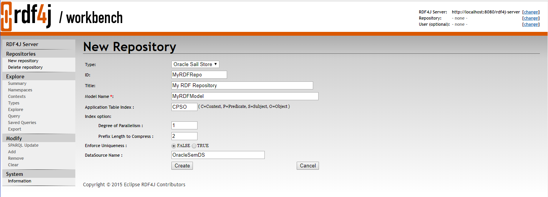This screenshot has height=197, width=548.
Task: Click change link for RDF4J Server
Action: [531, 12]
